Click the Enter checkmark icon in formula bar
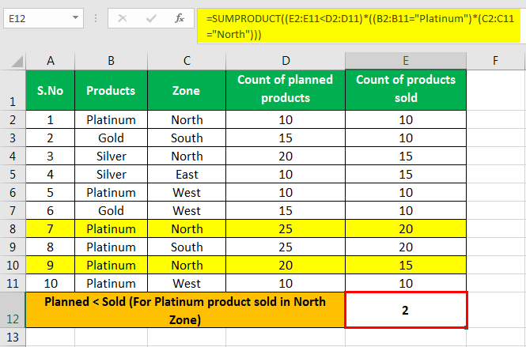 151,18
